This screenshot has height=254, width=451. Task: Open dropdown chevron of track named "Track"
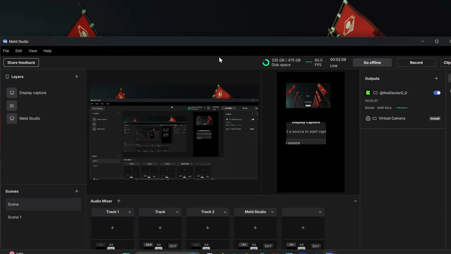click(x=177, y=212)
